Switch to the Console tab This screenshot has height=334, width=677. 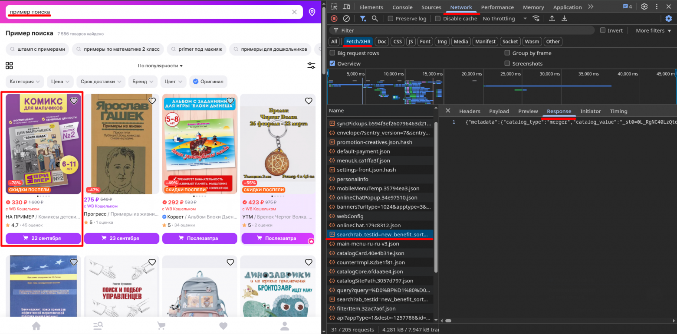[x=402, y=7]
